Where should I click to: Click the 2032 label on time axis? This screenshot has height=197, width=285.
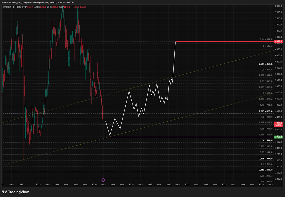[x=205, y=184]
